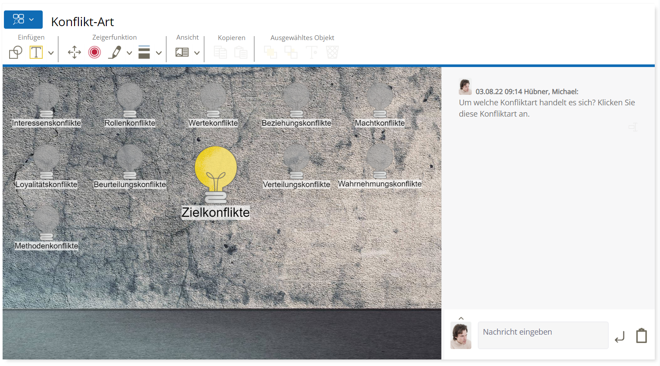
Task: Expand the pen tool options arrow
Action: tap(129, 53)
